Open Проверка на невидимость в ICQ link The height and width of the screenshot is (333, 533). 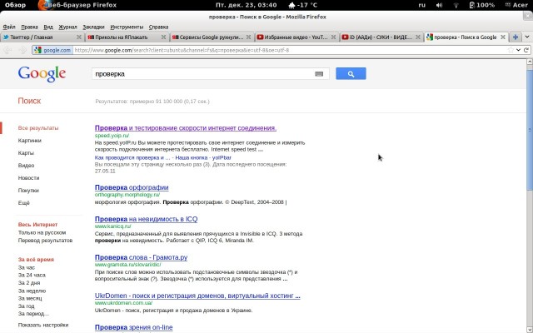click(147, 219)
